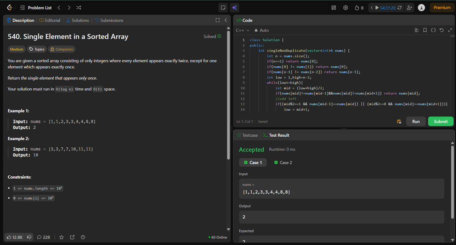The width and height of the screenshot is (456, 245).
Task: Click the LeetCode logo icon
Action: [x=9, y=8]
